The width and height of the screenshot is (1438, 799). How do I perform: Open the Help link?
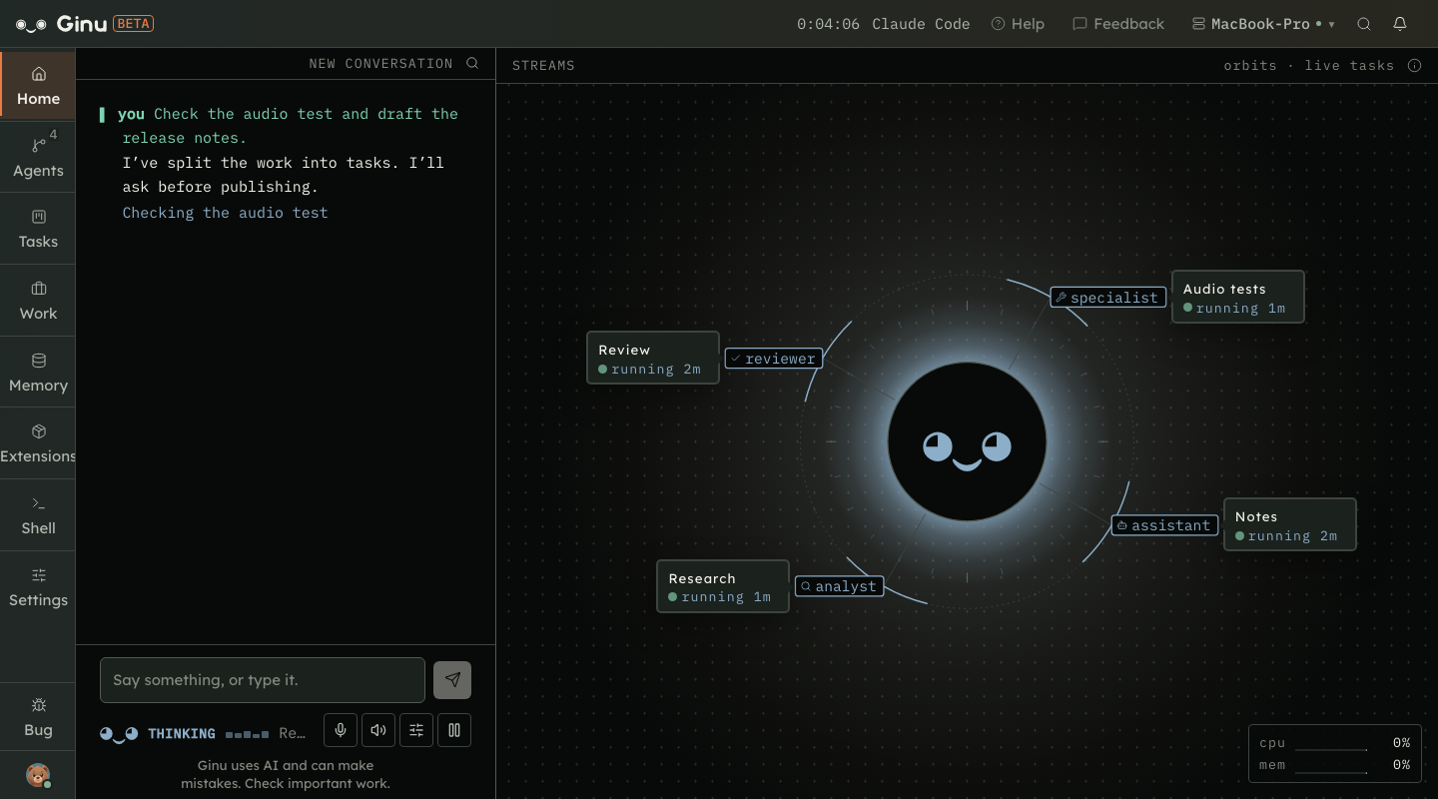click(x=1018, y=24)
